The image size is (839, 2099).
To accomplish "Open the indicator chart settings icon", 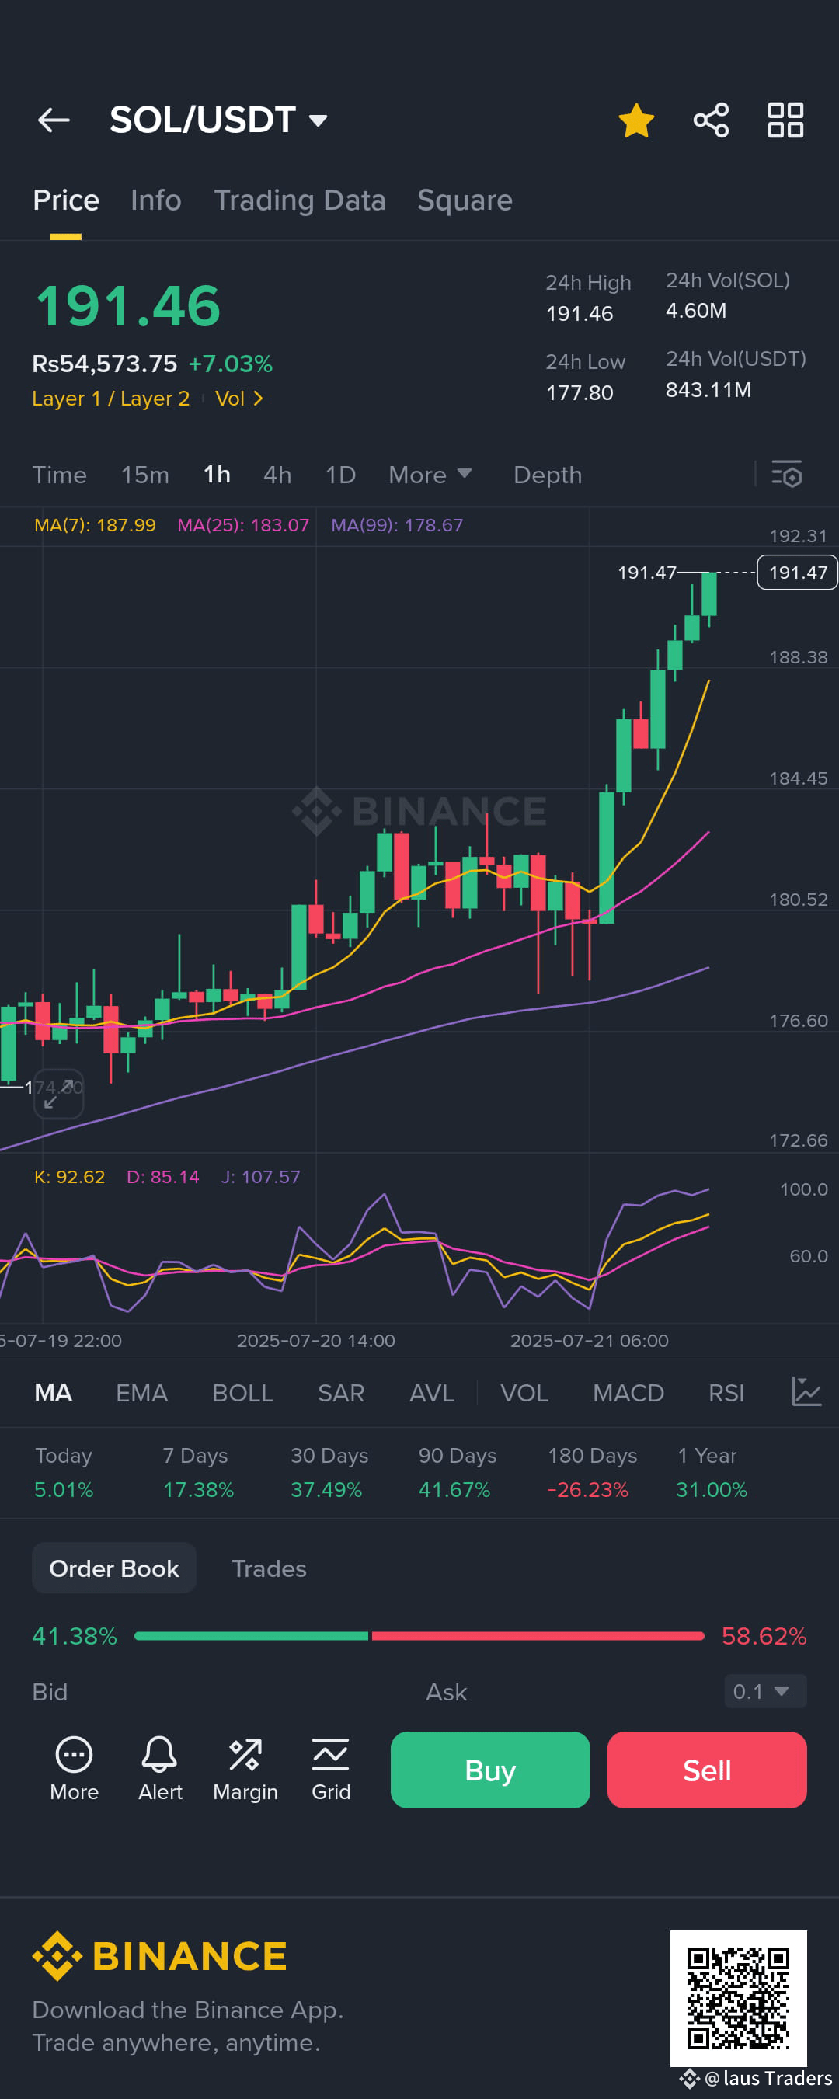I will 806,1393.
